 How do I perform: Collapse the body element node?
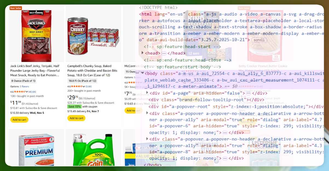[142, 73]
